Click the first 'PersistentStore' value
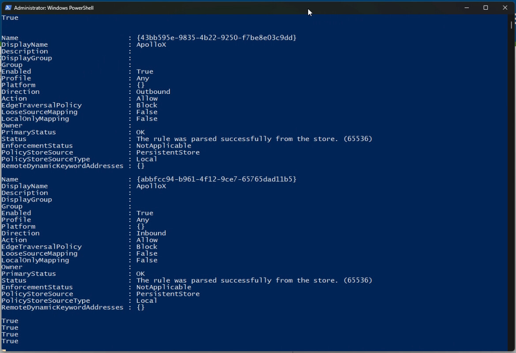516x353 pixels. 168,152
